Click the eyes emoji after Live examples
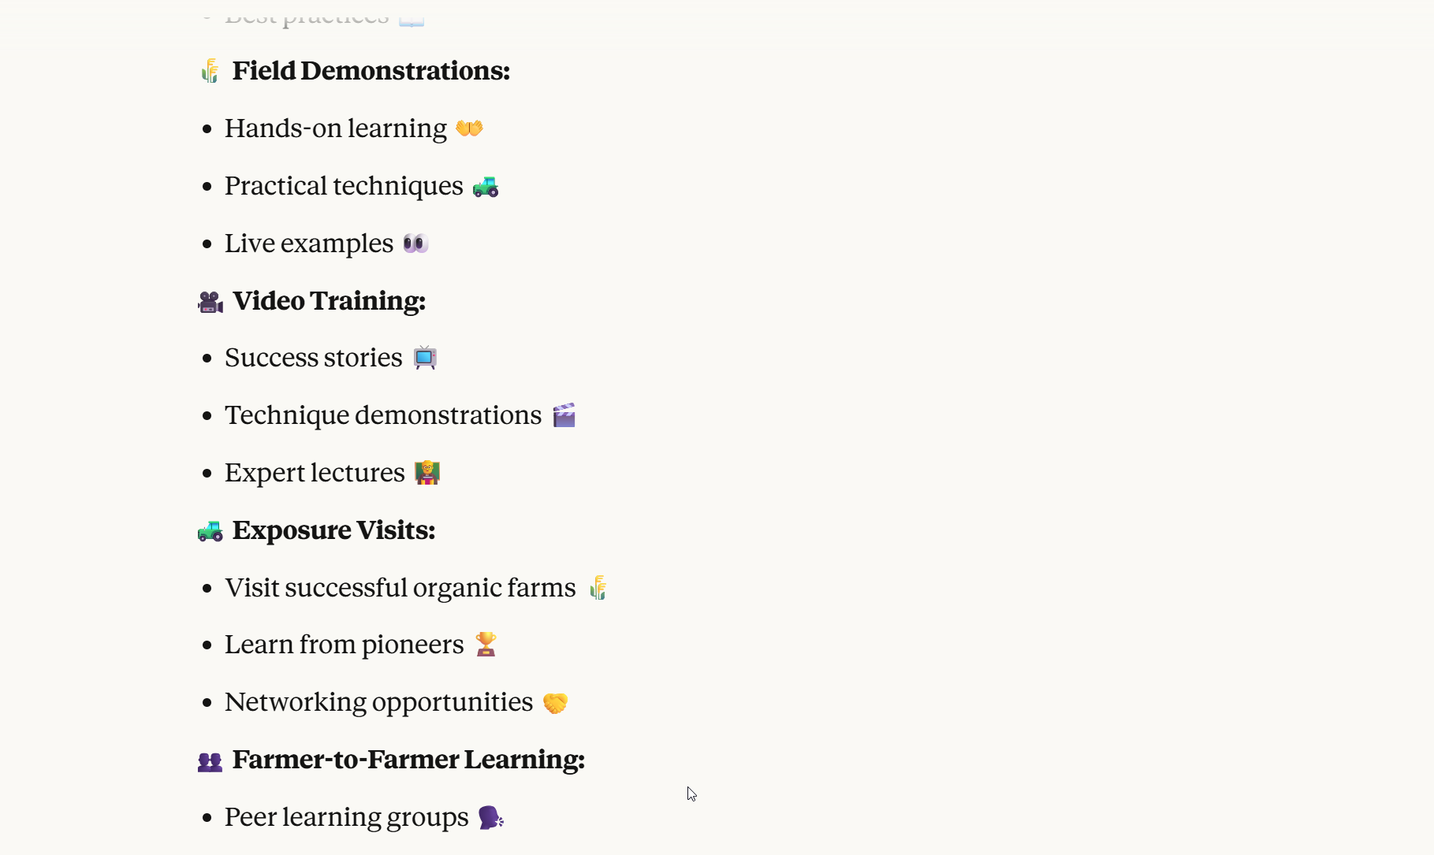Image resolution: width=1434 pixels, height=855 pixels. [x=415, y=243]
